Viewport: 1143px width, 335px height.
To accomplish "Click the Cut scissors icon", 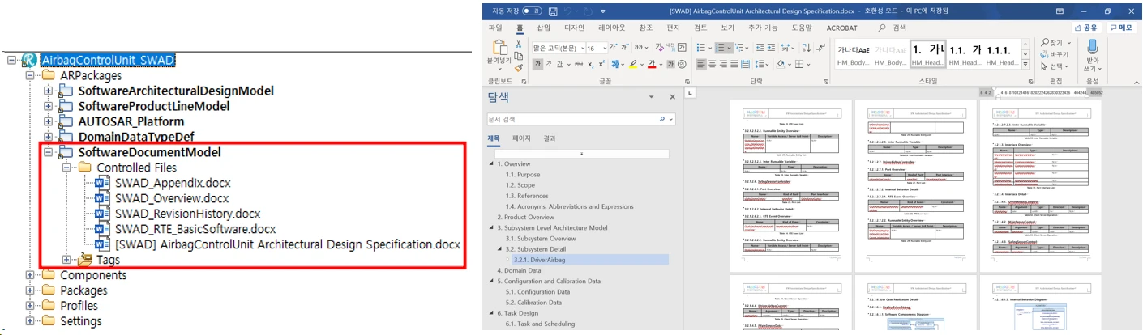I will 519,44.
